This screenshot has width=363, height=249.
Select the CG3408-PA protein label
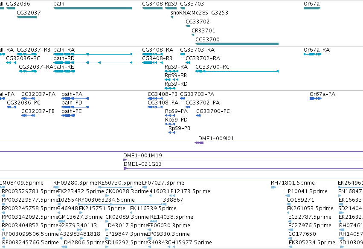(x=163, y=103)
